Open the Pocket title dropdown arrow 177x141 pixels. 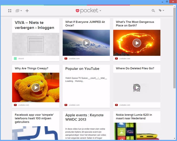coord(100,11)
